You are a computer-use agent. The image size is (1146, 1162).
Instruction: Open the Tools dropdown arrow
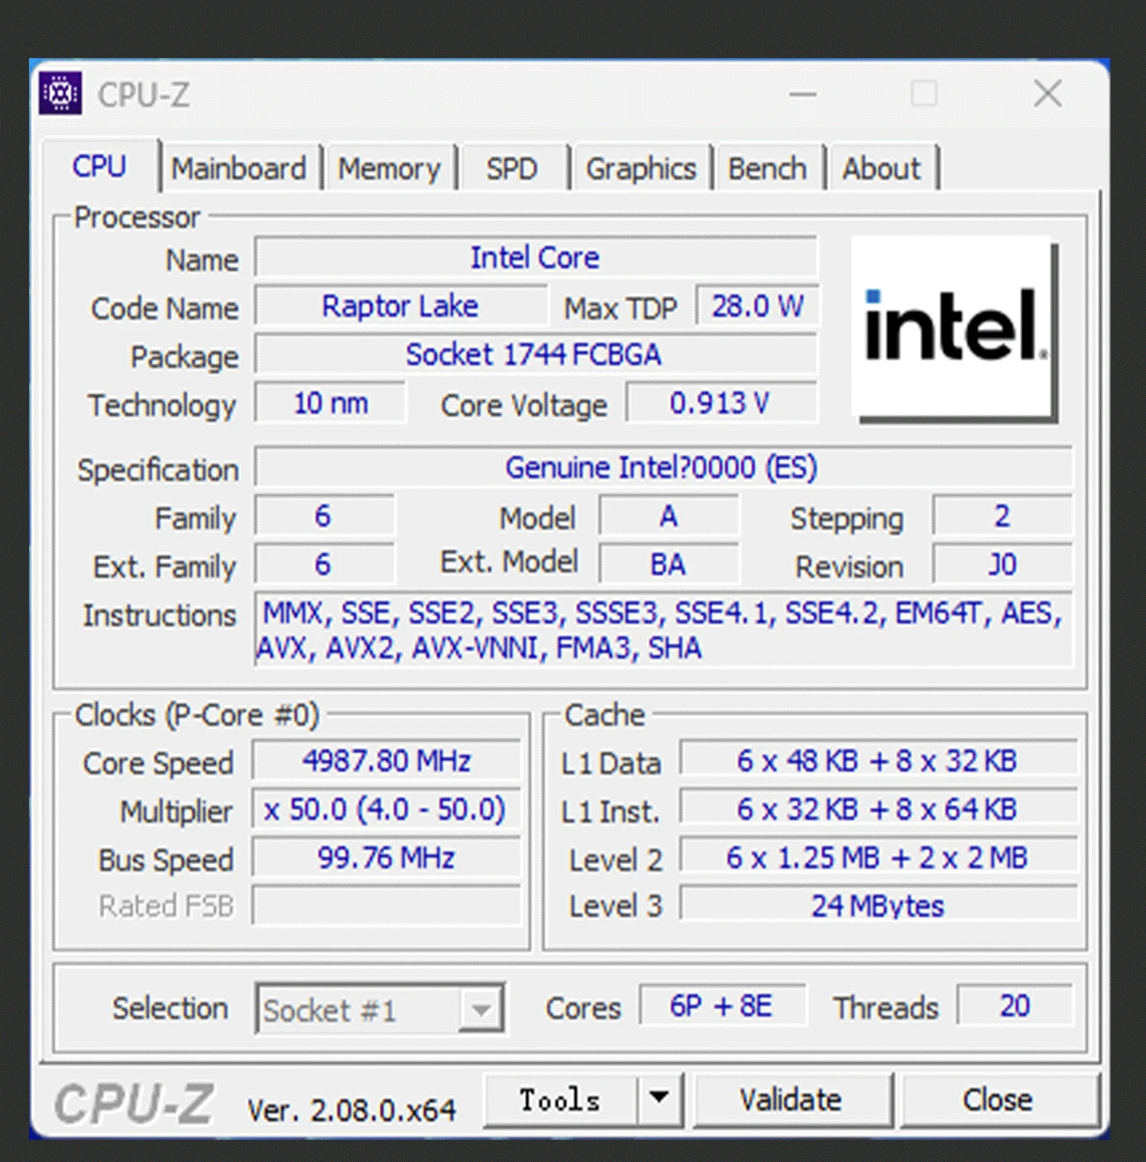(x=659, y=1099)
